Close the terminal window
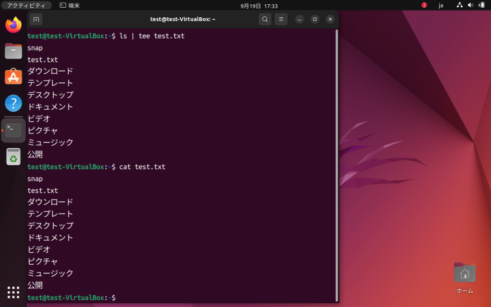Viewport: 491px width, 307px height. [x=330, y=19]
